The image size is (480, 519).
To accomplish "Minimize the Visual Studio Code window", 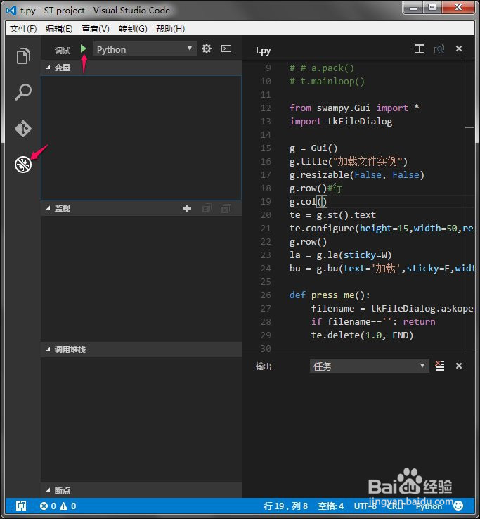I will pyautogui.click(x=413, y=7).
